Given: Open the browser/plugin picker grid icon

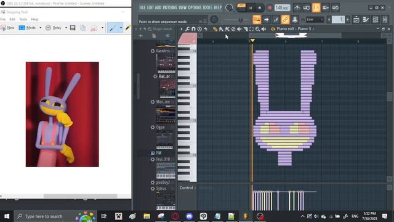Looking at the screenshot, I should [x=376, y=19].
